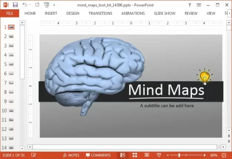Click the Save icon in quick access toolbar
This screenshot has width=232, height=159.
click(15, 5)
